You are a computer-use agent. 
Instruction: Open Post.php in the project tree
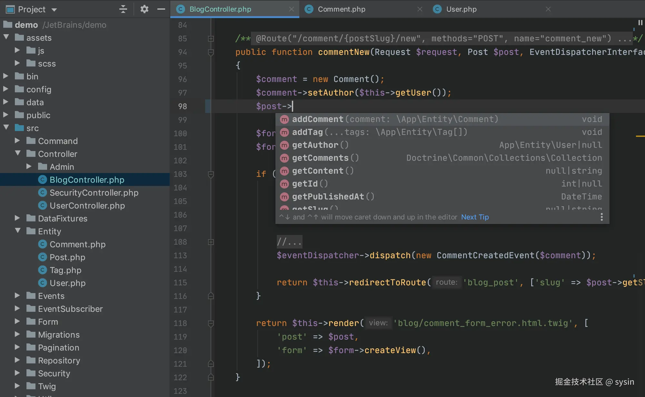click(x=67, y=257)
